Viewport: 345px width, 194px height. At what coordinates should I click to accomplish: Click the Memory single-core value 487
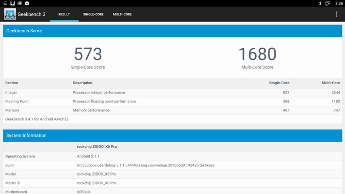[x=286, y=110]
